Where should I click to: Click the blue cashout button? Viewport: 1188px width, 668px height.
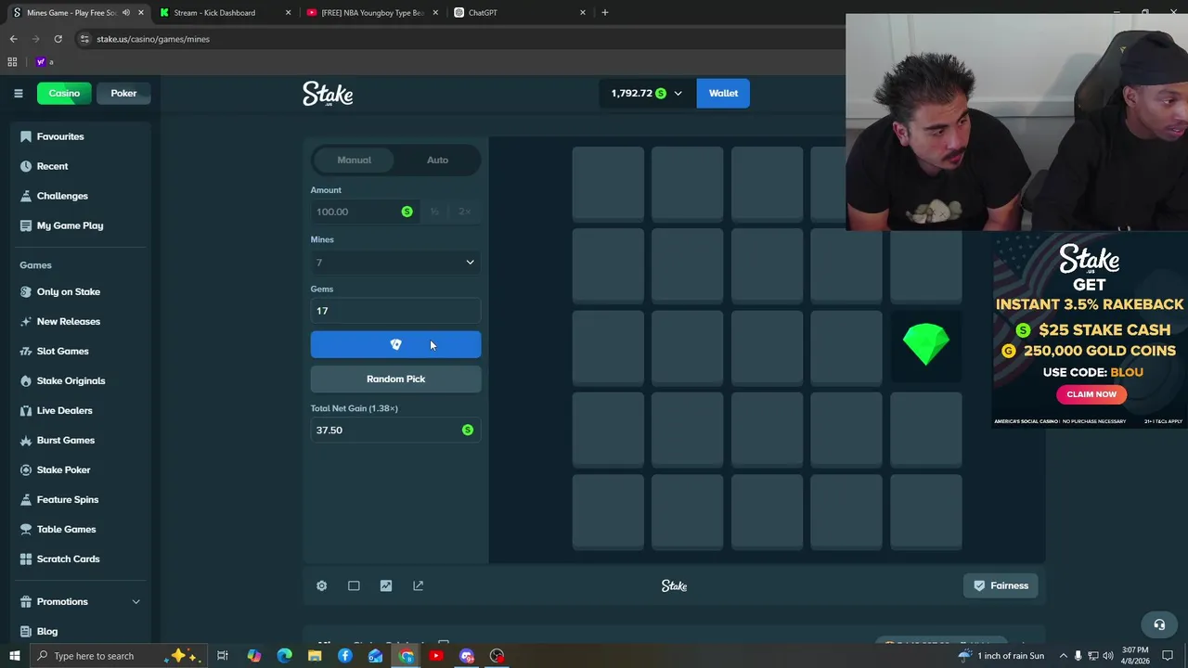pos(395,344)
